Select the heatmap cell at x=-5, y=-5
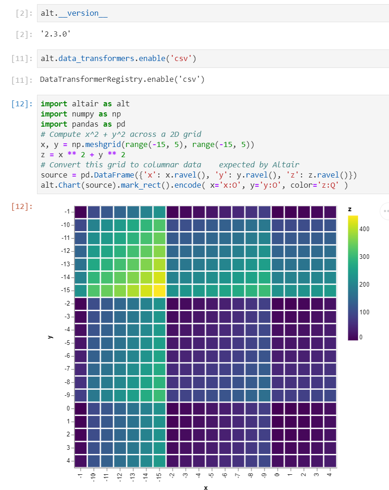 click(x=212, y=343)
